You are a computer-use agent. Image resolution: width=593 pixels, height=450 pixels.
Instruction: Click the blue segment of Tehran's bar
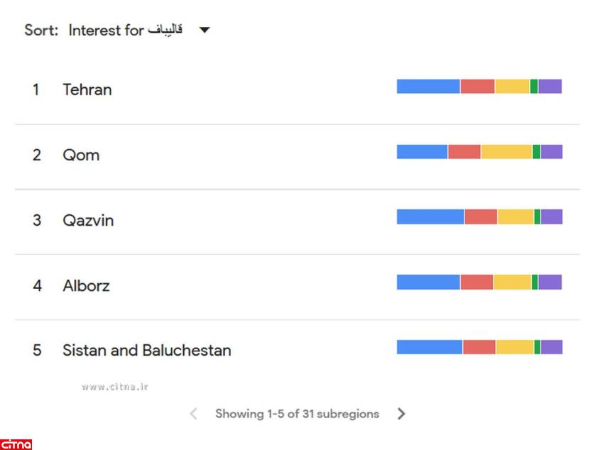[428, 87]
